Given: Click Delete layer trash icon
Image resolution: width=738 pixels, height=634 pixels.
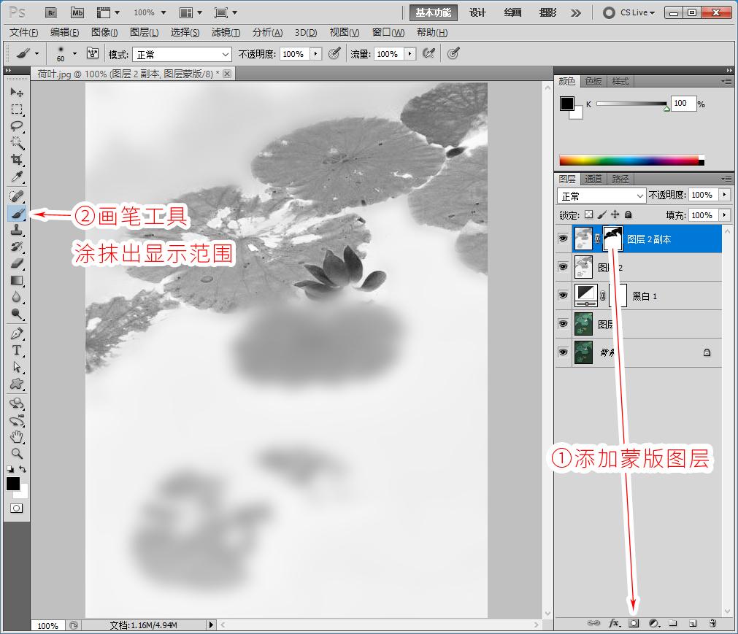Looking at the screenshot, I should 712,623.
